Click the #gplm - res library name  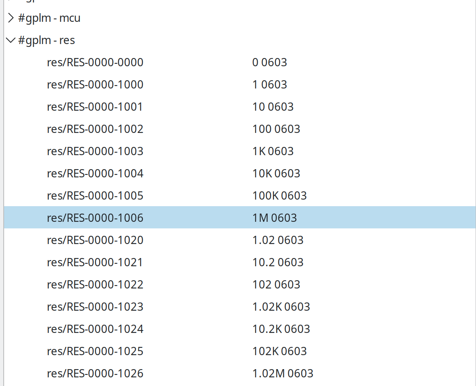tap(46, 40)
